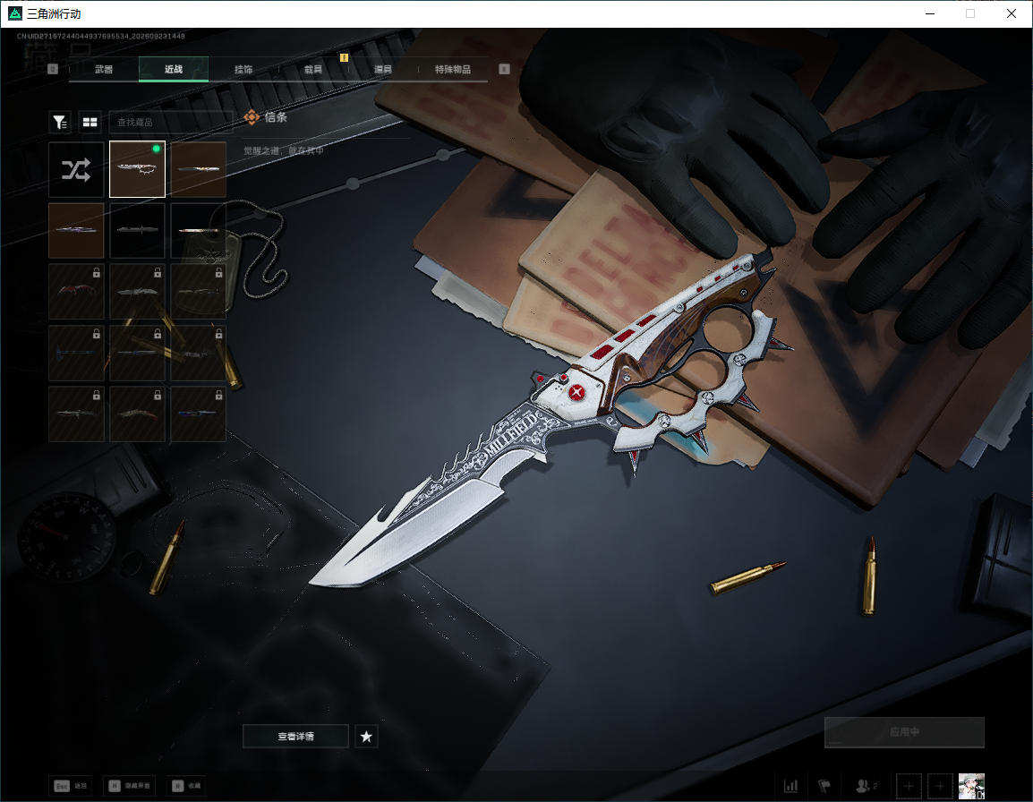Screen dimensions: 1033x802
Task: Select the dark knife in second row middle
Action: pyautogui.click(x=137, y=231)
